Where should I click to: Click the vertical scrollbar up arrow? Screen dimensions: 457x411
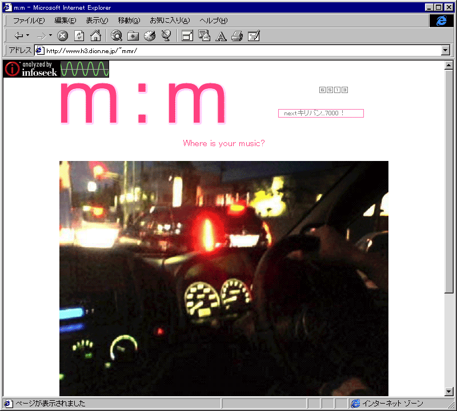click(449, 65)
